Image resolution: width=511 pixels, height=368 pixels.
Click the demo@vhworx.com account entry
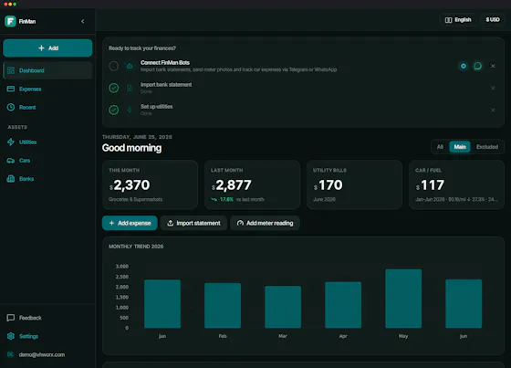pyautogui.click(x=47, y=354)
